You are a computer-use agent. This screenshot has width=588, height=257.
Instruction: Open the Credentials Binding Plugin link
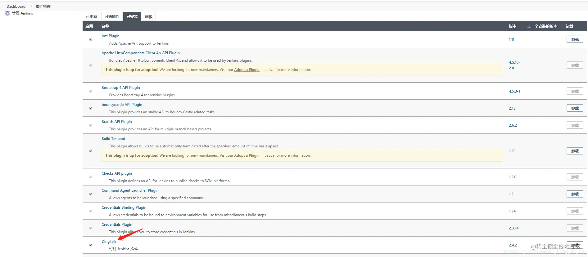point(124,207)
